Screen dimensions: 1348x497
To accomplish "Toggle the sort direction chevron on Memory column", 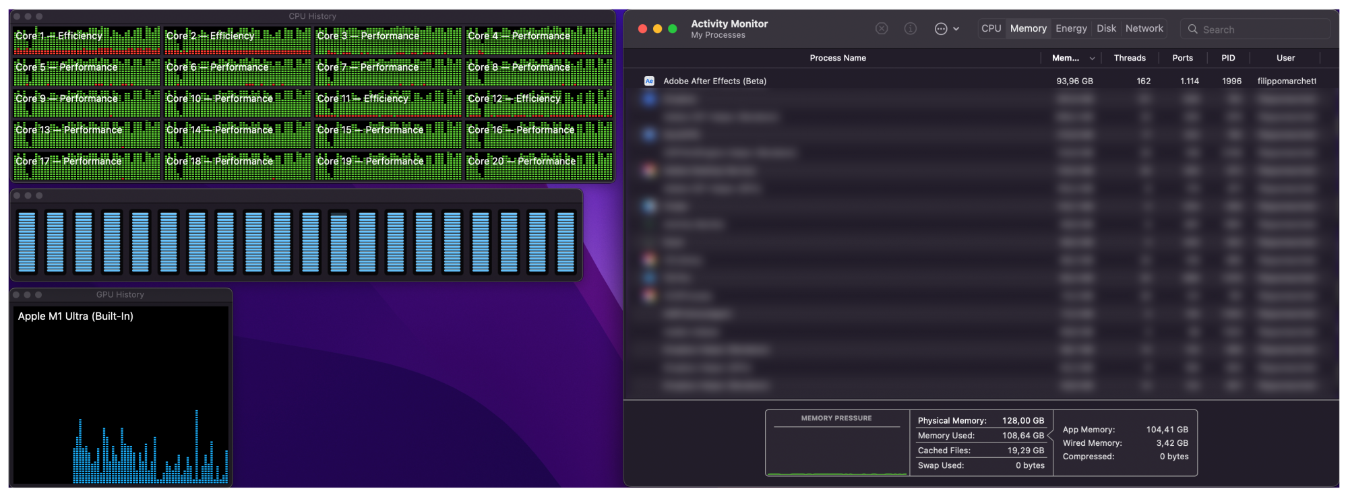I will pyautogui.click(x=1092, y=59).
